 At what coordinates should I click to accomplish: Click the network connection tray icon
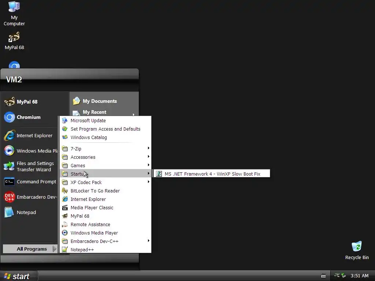(x=337, y=275)
